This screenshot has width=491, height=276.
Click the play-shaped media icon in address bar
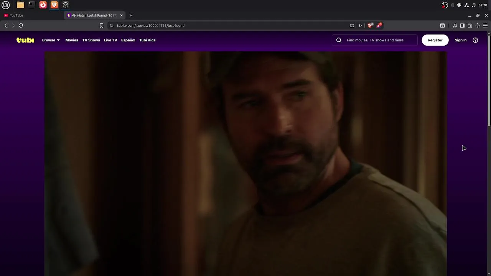pos(360,25)
